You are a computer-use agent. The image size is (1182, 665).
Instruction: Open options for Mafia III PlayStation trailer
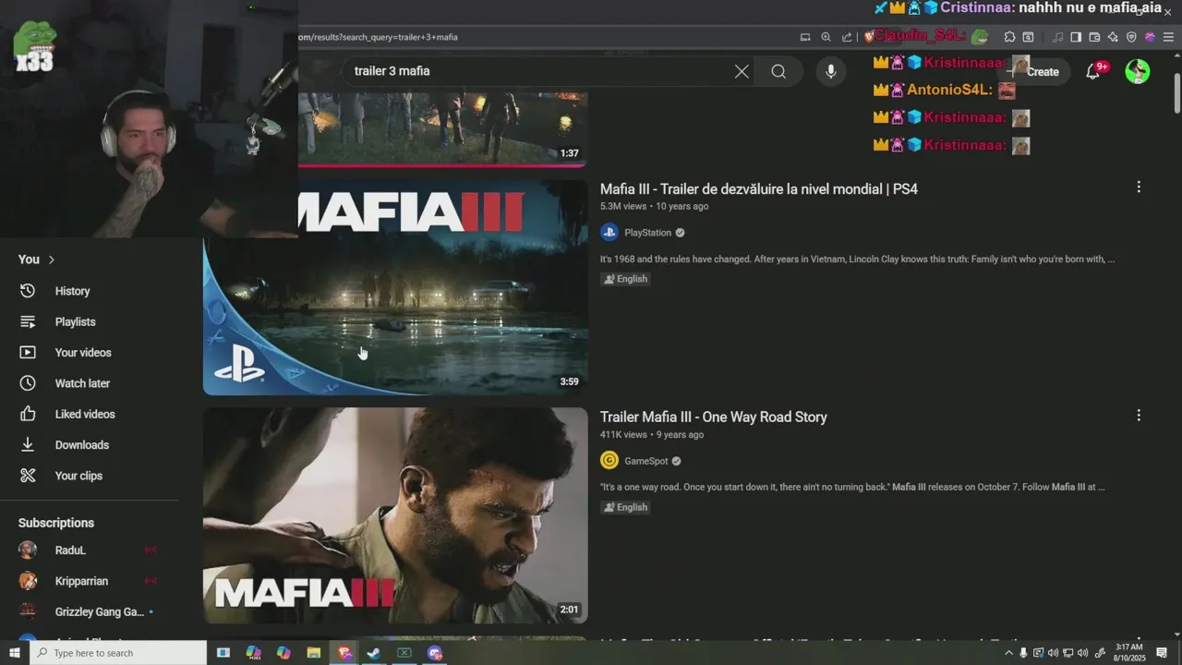[1139, 187]
